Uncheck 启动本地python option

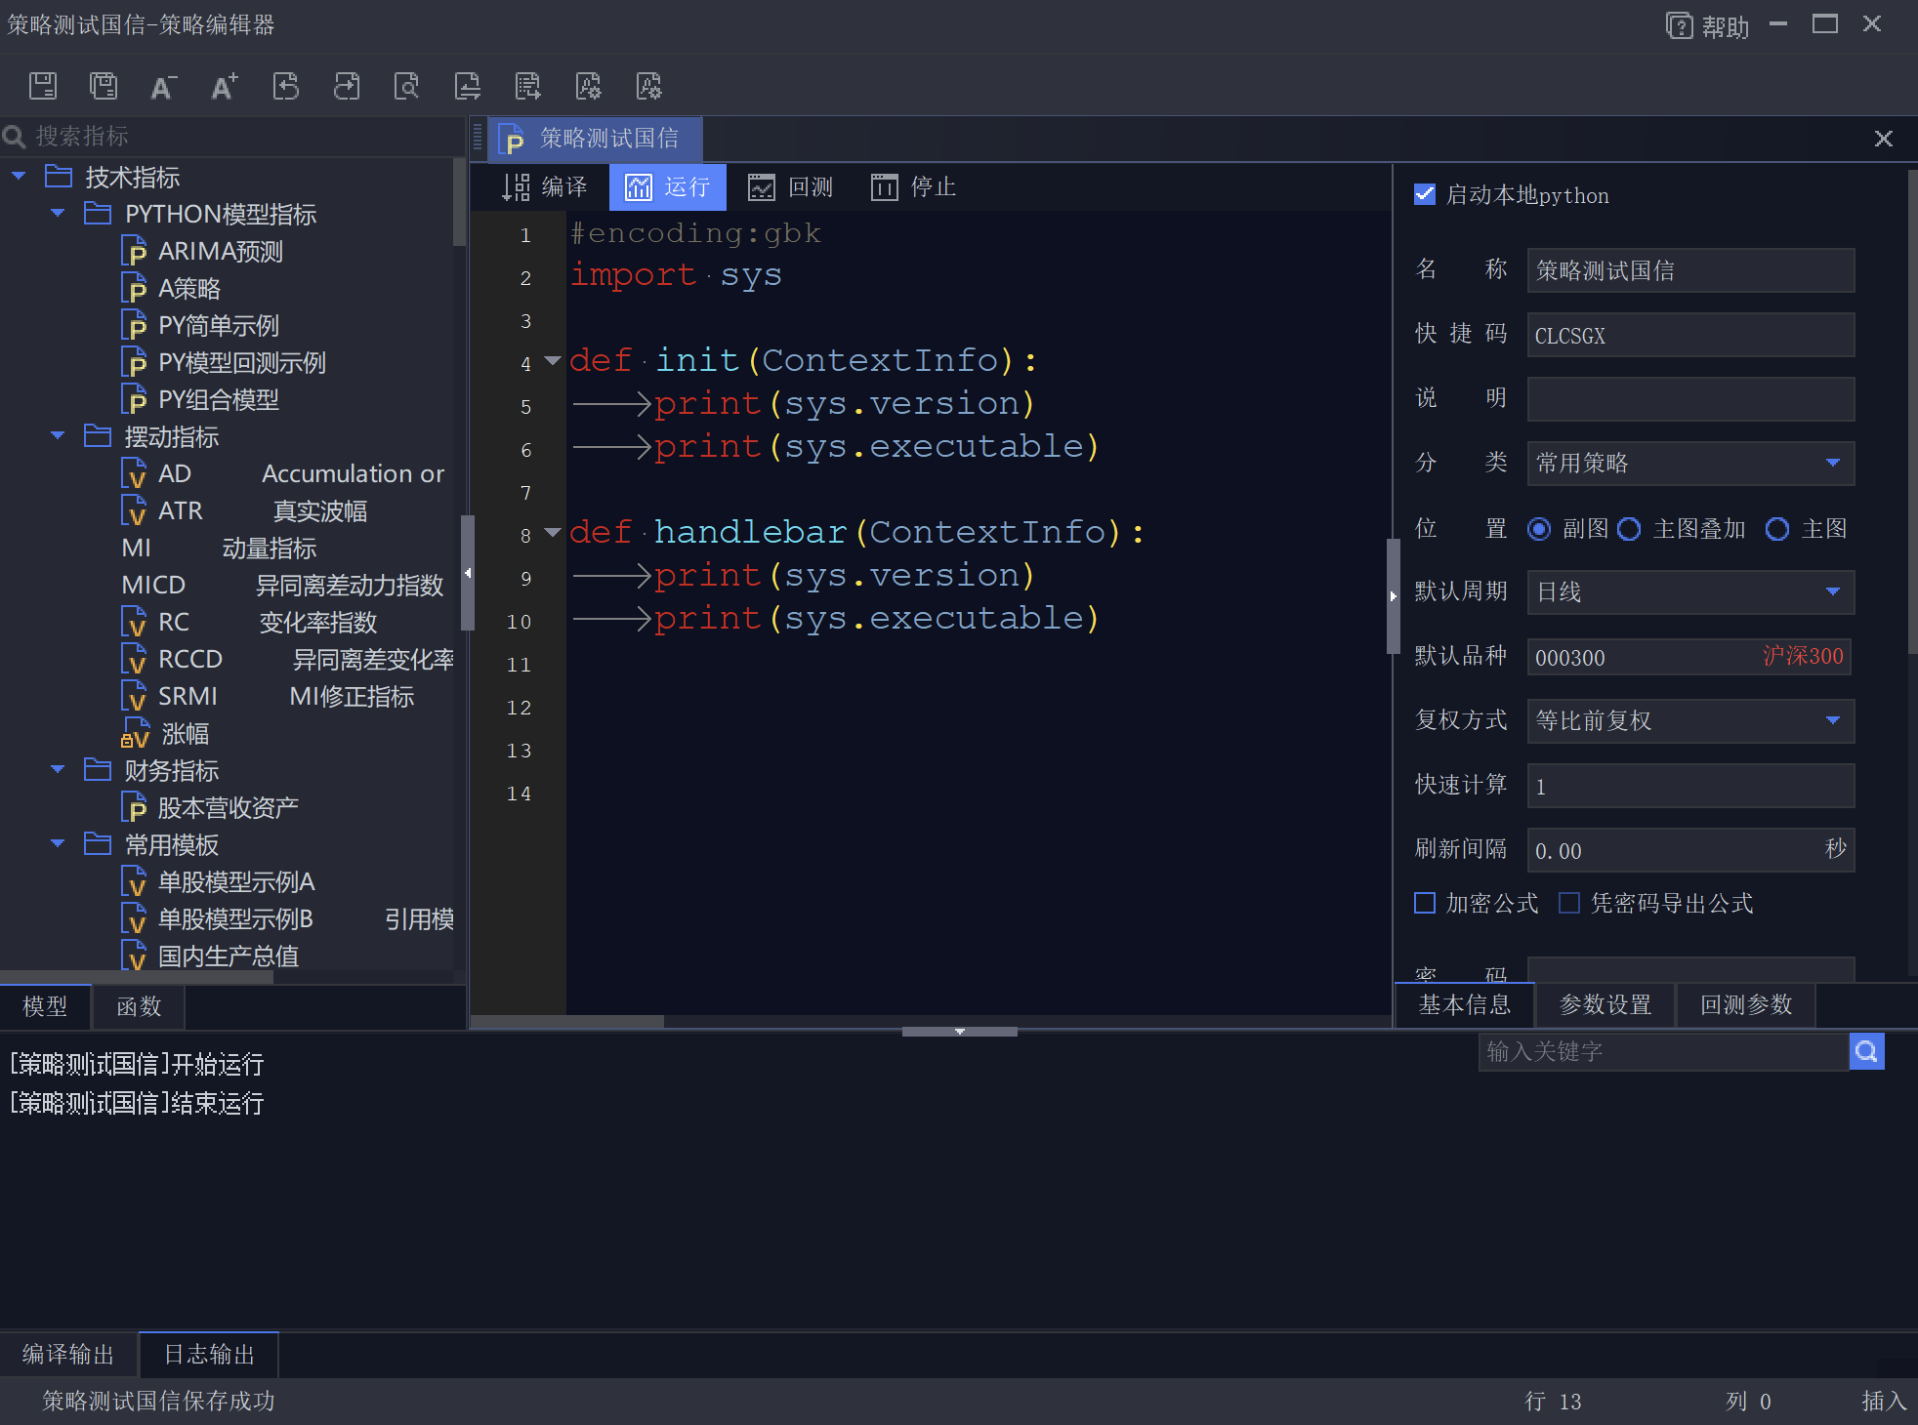tap(1425, 194)
